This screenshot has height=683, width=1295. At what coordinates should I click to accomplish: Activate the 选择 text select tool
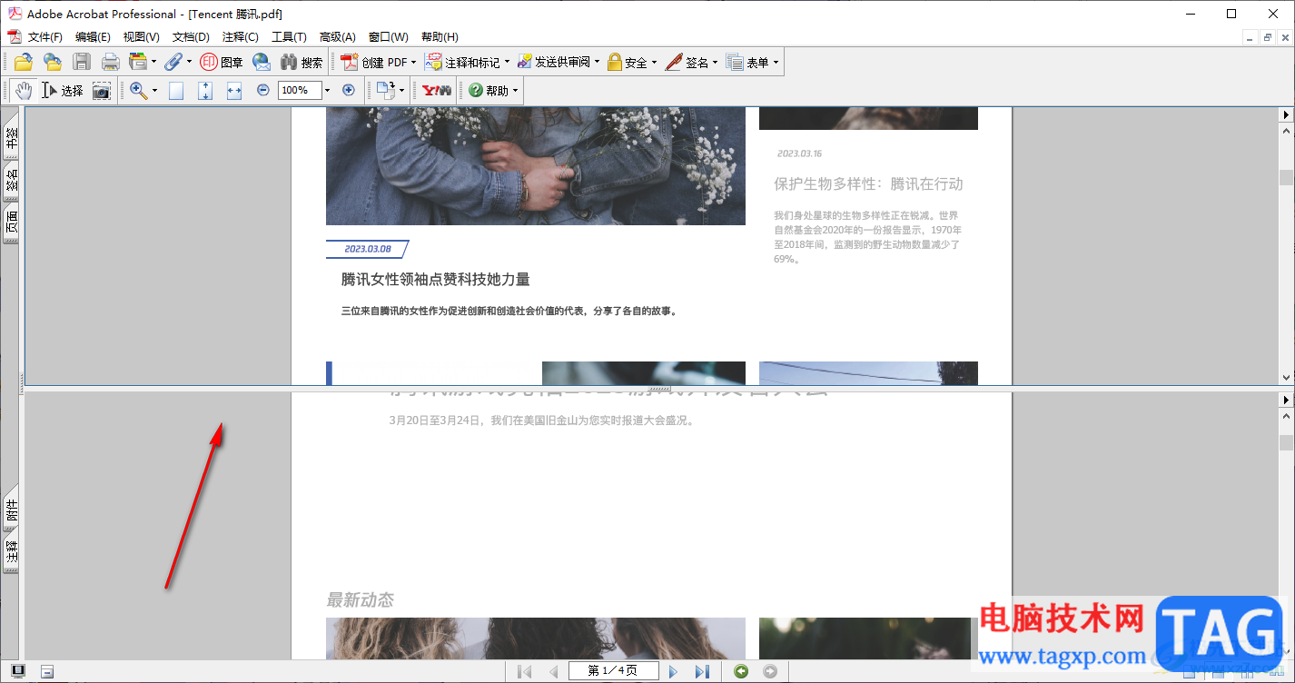[63, 90]
